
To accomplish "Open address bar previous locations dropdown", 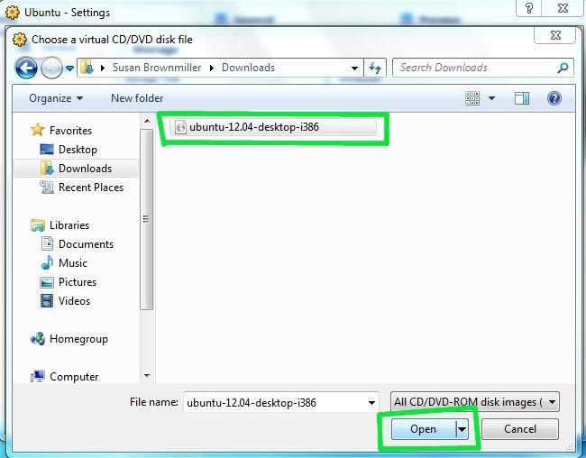I will click(x=354, y=68).
